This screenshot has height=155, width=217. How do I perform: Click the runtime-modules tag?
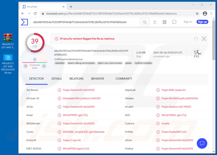pos(143,63)
